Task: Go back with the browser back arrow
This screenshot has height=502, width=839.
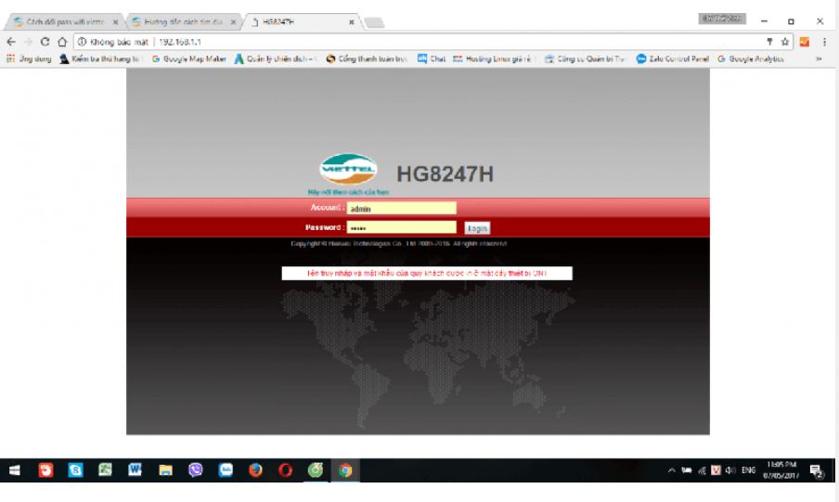Action: tap(9, 42)
